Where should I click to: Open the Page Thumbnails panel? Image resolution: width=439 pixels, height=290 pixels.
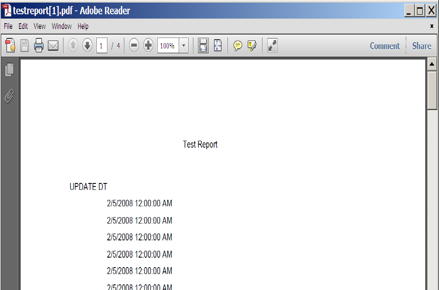pyautogui.click(x=9, y=69)
